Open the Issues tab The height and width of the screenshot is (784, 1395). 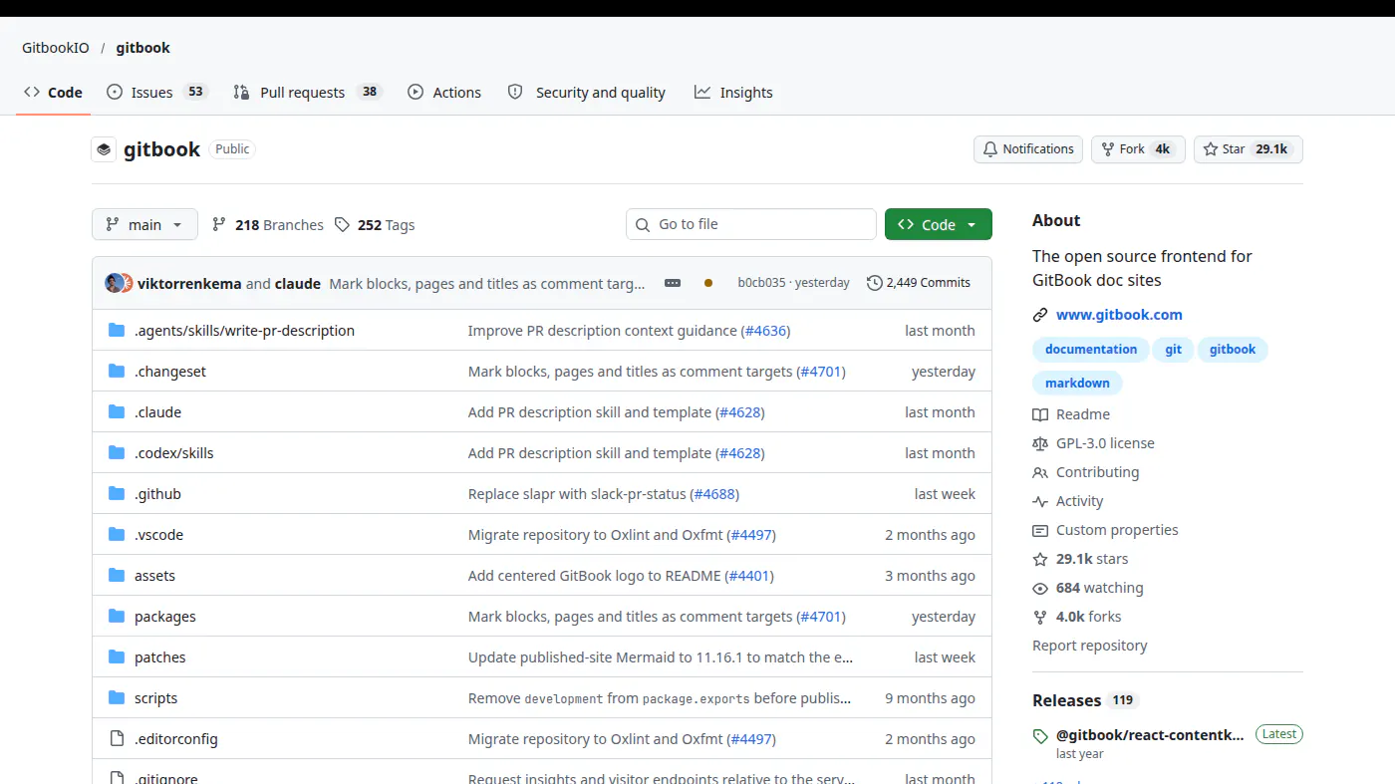click(x=156, y=92)
